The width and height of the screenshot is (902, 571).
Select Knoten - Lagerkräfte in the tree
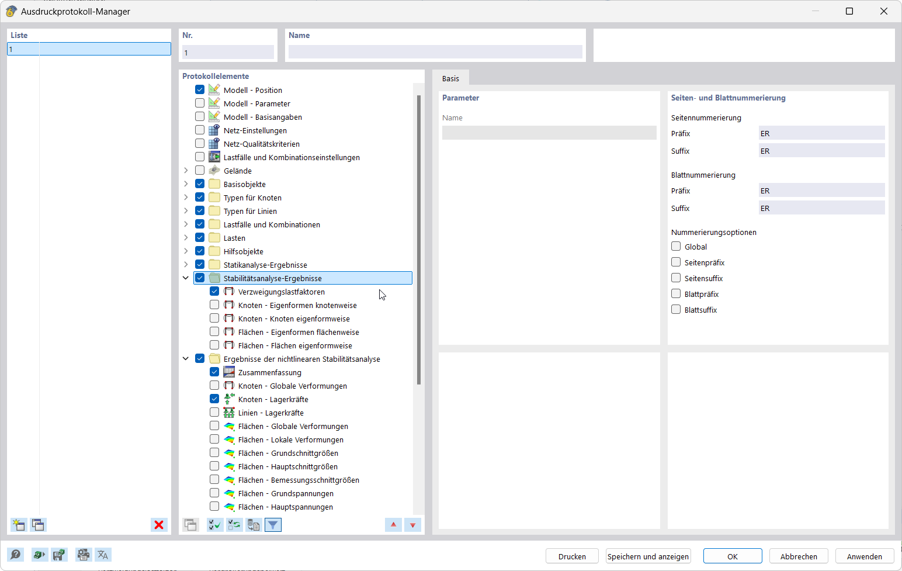273,399
